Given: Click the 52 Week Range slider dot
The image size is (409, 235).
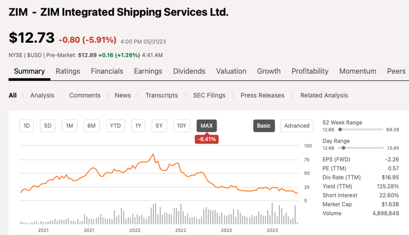Looking at the screenshot, I should click(x=340, y=130).
